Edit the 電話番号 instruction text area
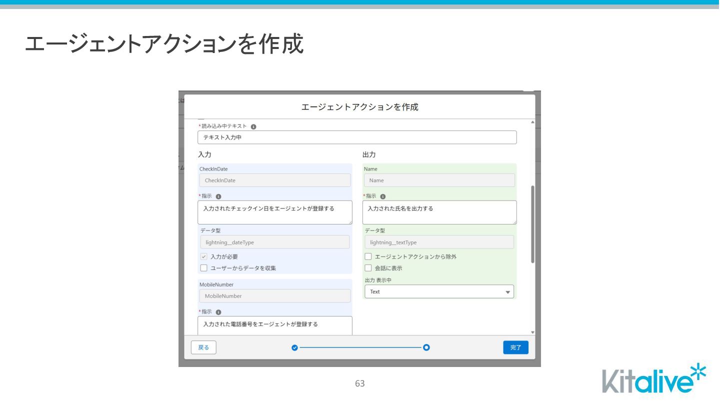This screenshot has height=405, width=720. pyautogui.click(x=275, y=325)
